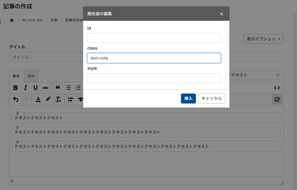Select the first short テキスト paragraph
The height and width of the screenshot is (190, 297).
pos(146,118)
